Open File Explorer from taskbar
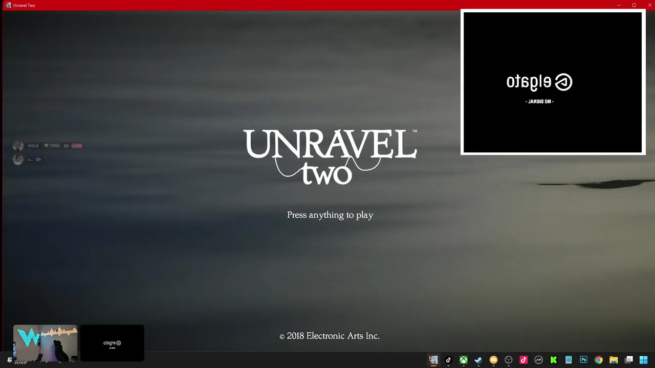655x368 pixels. click(614, 360)
